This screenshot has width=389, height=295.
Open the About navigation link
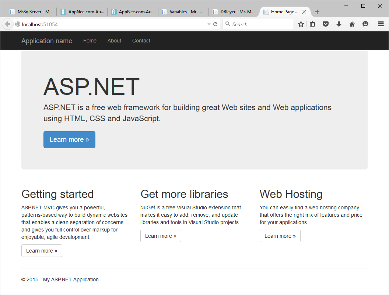point(114,41)
